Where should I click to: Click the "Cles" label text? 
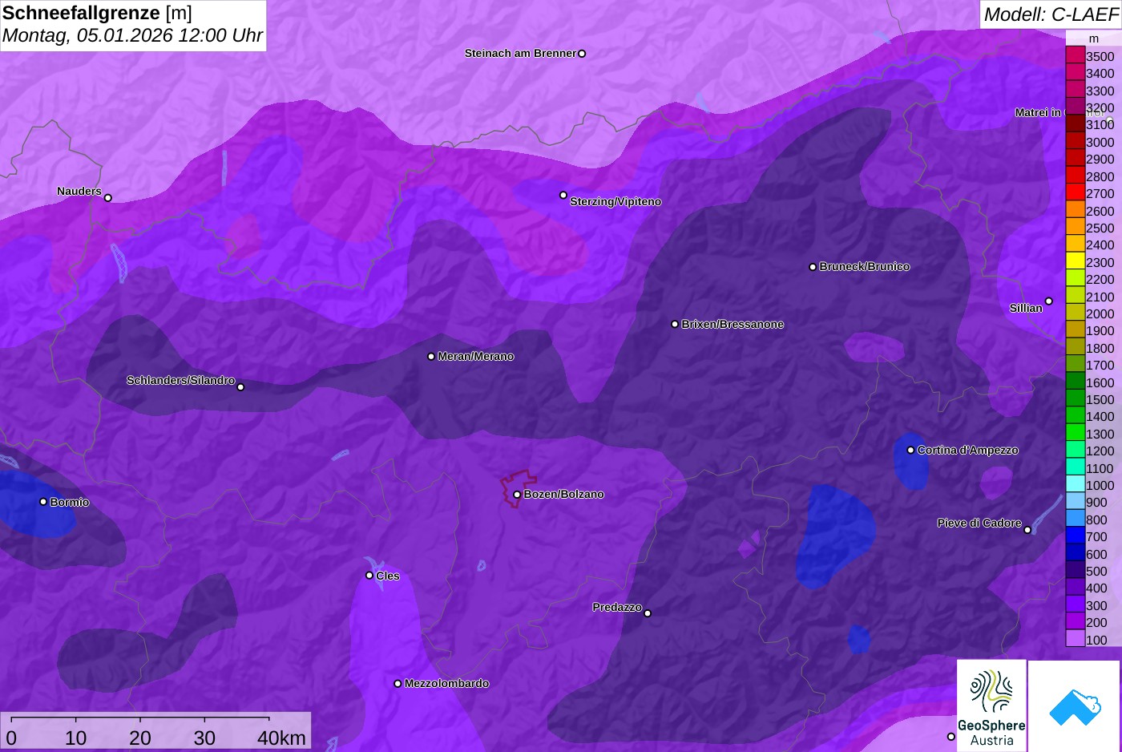coord(388,576)
